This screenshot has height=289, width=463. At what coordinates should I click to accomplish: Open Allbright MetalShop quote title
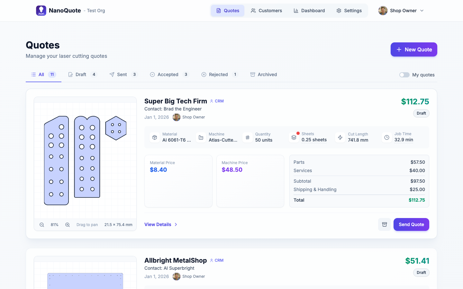click(x=176, y=260)
